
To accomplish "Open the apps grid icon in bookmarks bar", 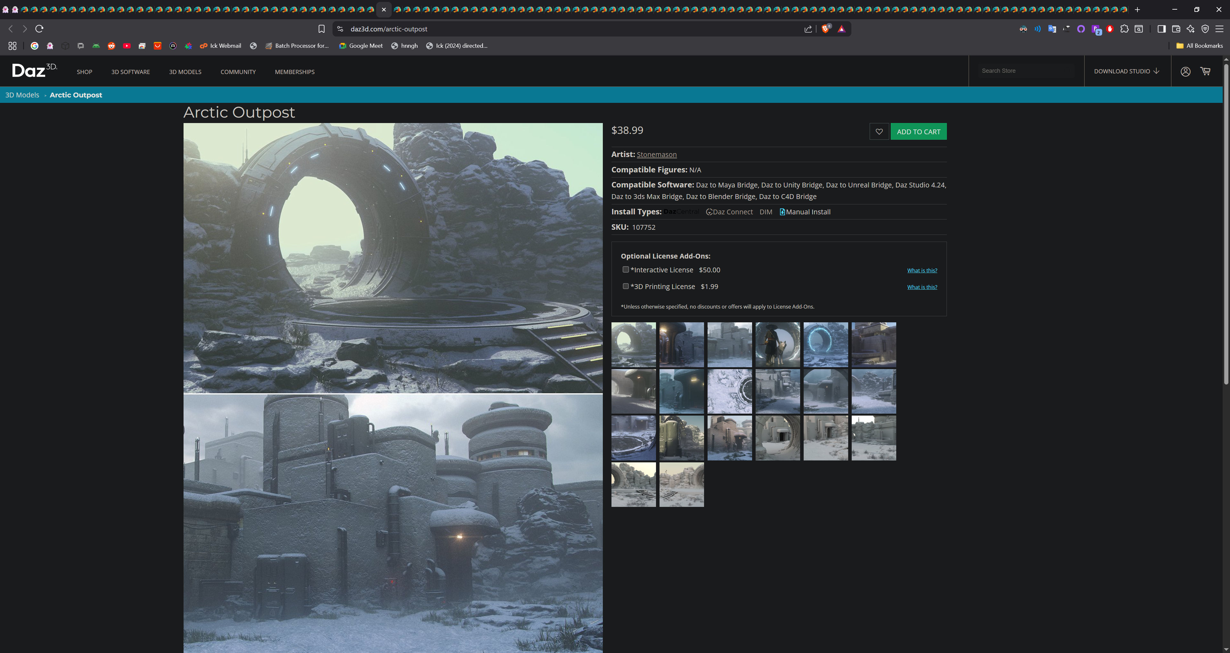I will (x=12, y=46).
